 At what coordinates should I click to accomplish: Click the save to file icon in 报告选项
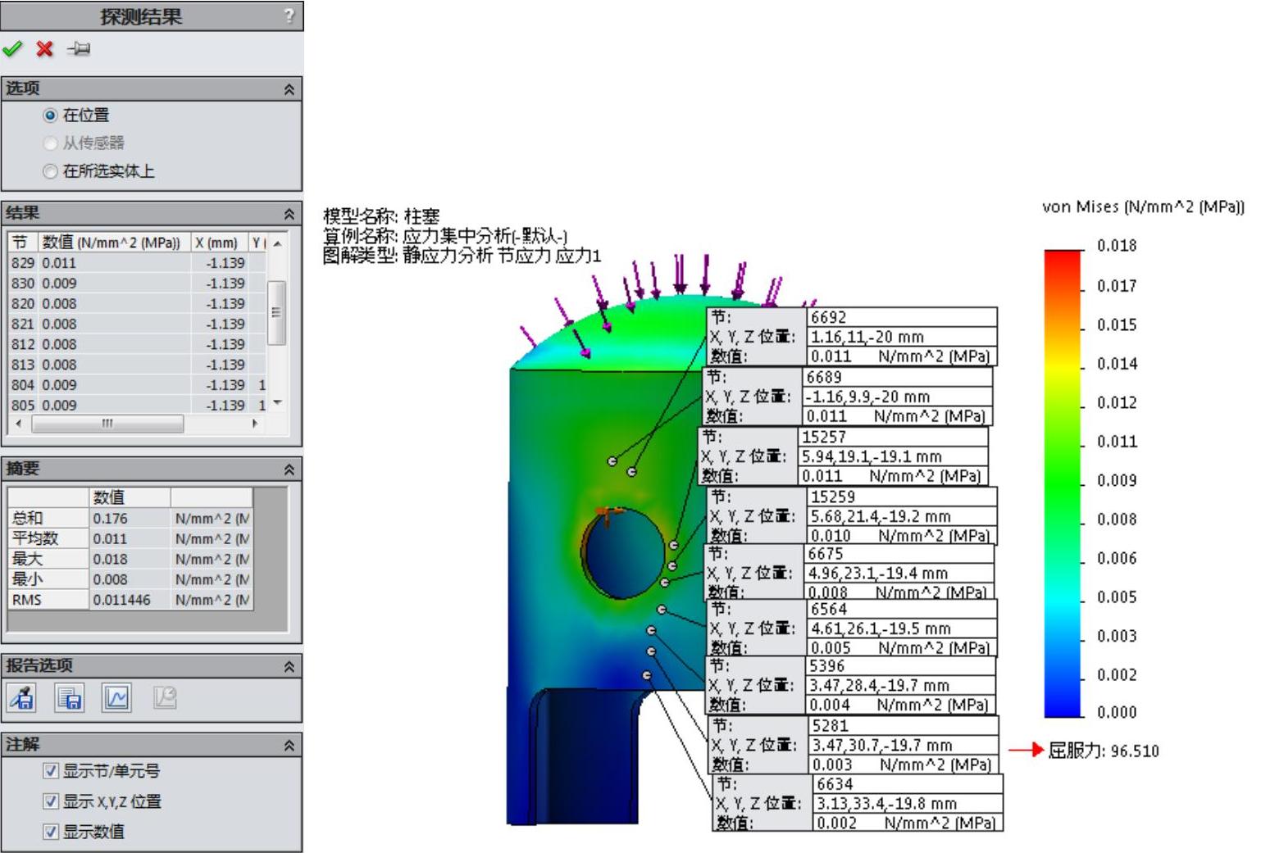[70, 697]
